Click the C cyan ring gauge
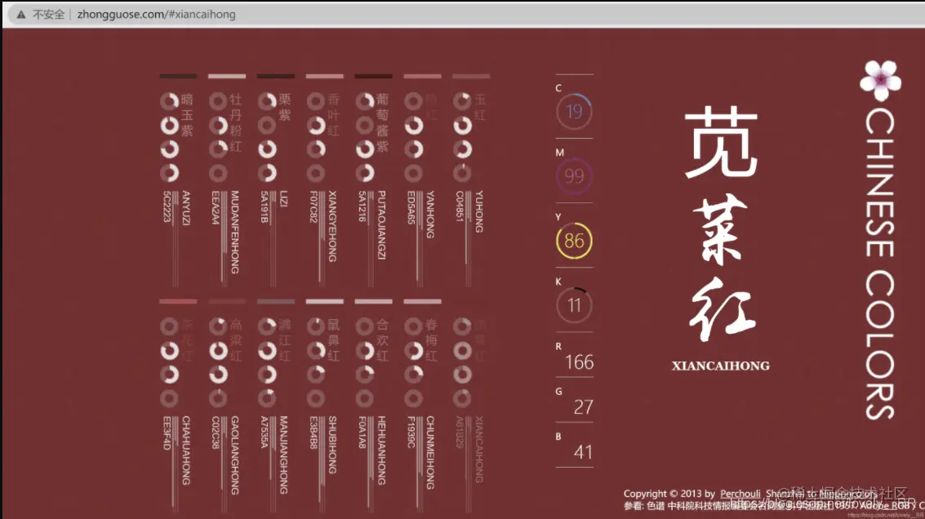 pyautogui.click(x=573, y=111)
